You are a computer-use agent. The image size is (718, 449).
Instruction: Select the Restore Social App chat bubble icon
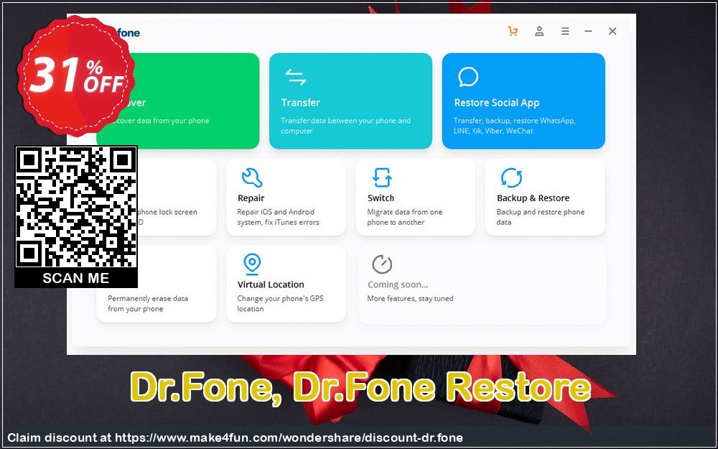468,77
